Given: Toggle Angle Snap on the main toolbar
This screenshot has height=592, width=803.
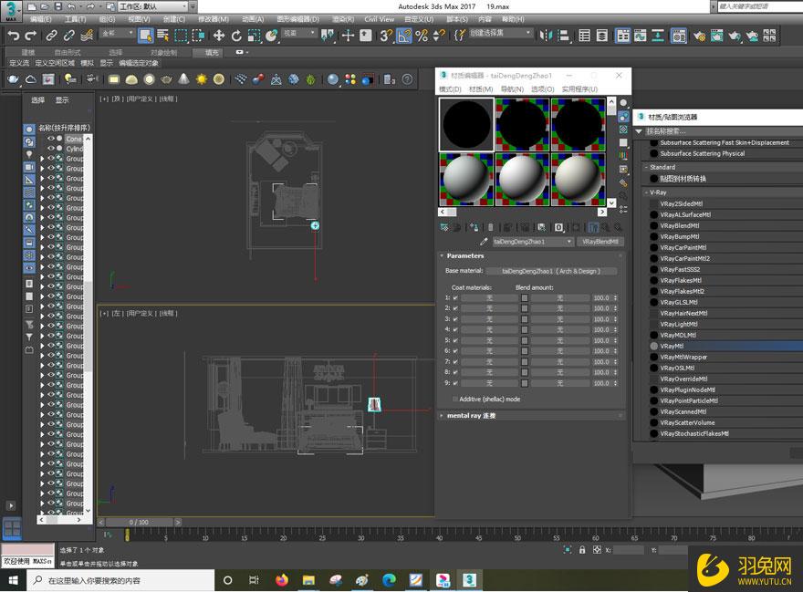Looking at the screenshot, I should pos(402,36).
